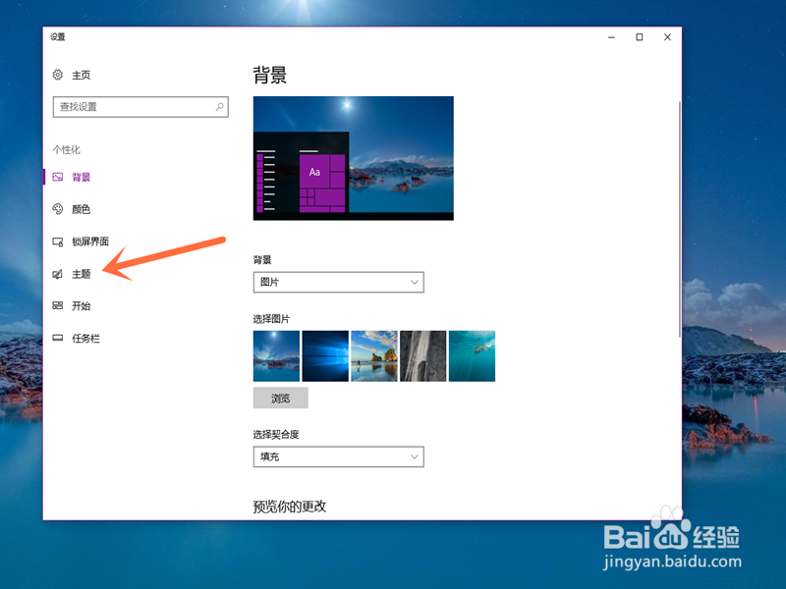Go to 锁屏界面 settings
The image size is (786, 589).
pyautogui.click(x=90, y=241)
